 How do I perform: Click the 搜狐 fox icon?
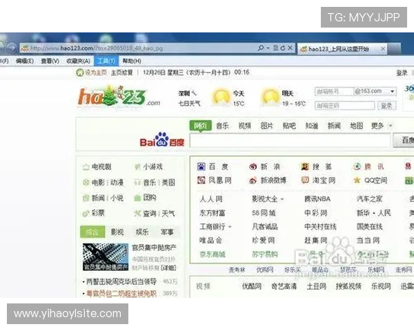pos(305,167)
